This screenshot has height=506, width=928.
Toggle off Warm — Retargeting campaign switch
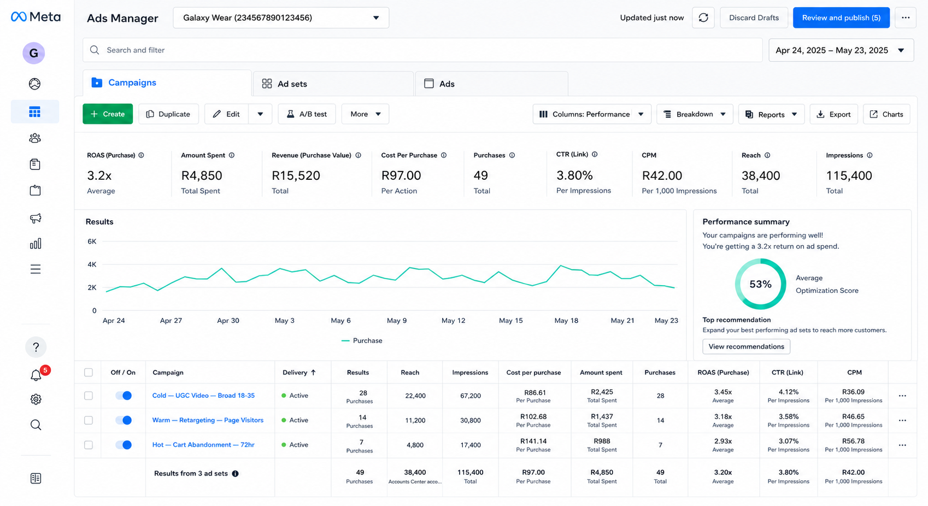(124, 420)
